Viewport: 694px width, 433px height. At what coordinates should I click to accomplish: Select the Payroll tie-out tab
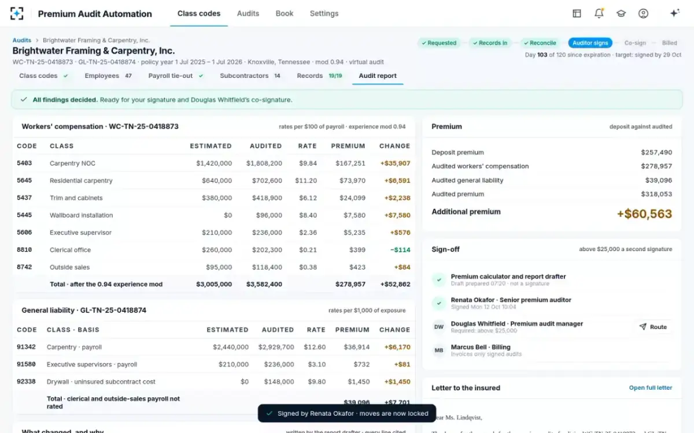[x=176, y=76]
